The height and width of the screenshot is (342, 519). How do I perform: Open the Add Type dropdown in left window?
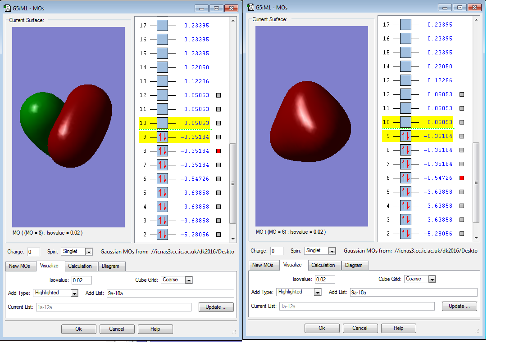point(75,293)
